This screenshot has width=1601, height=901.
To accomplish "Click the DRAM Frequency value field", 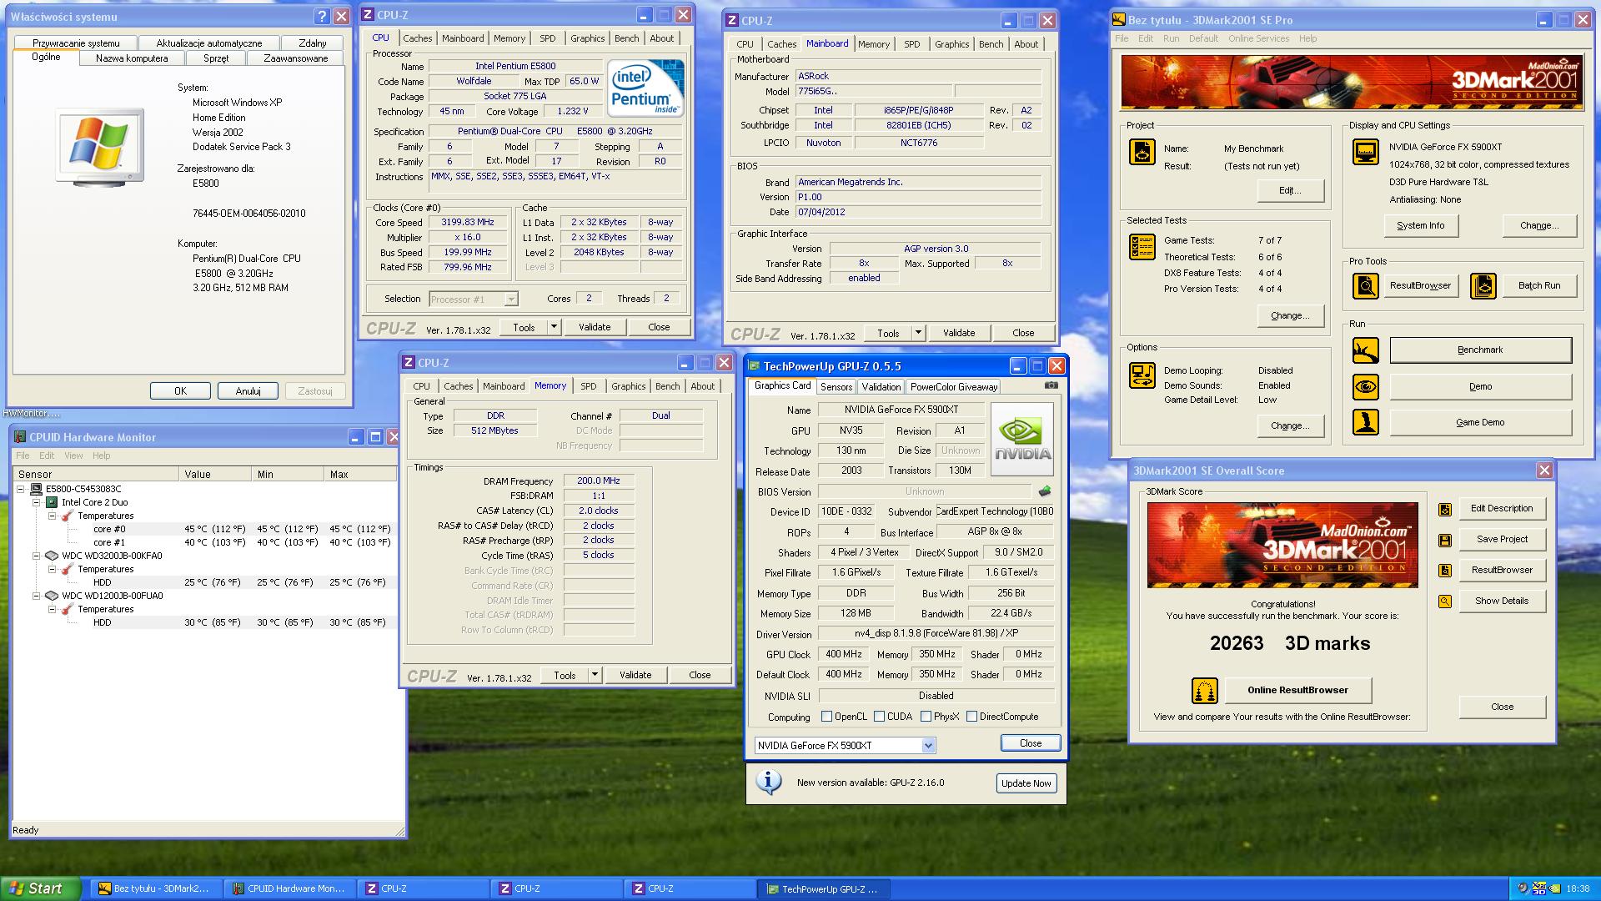I will tap(599, 481).
